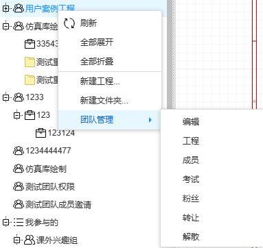Screen dimensions: 263x248
Task: Choose 成员 in team submenu
Action: point(191,160)
